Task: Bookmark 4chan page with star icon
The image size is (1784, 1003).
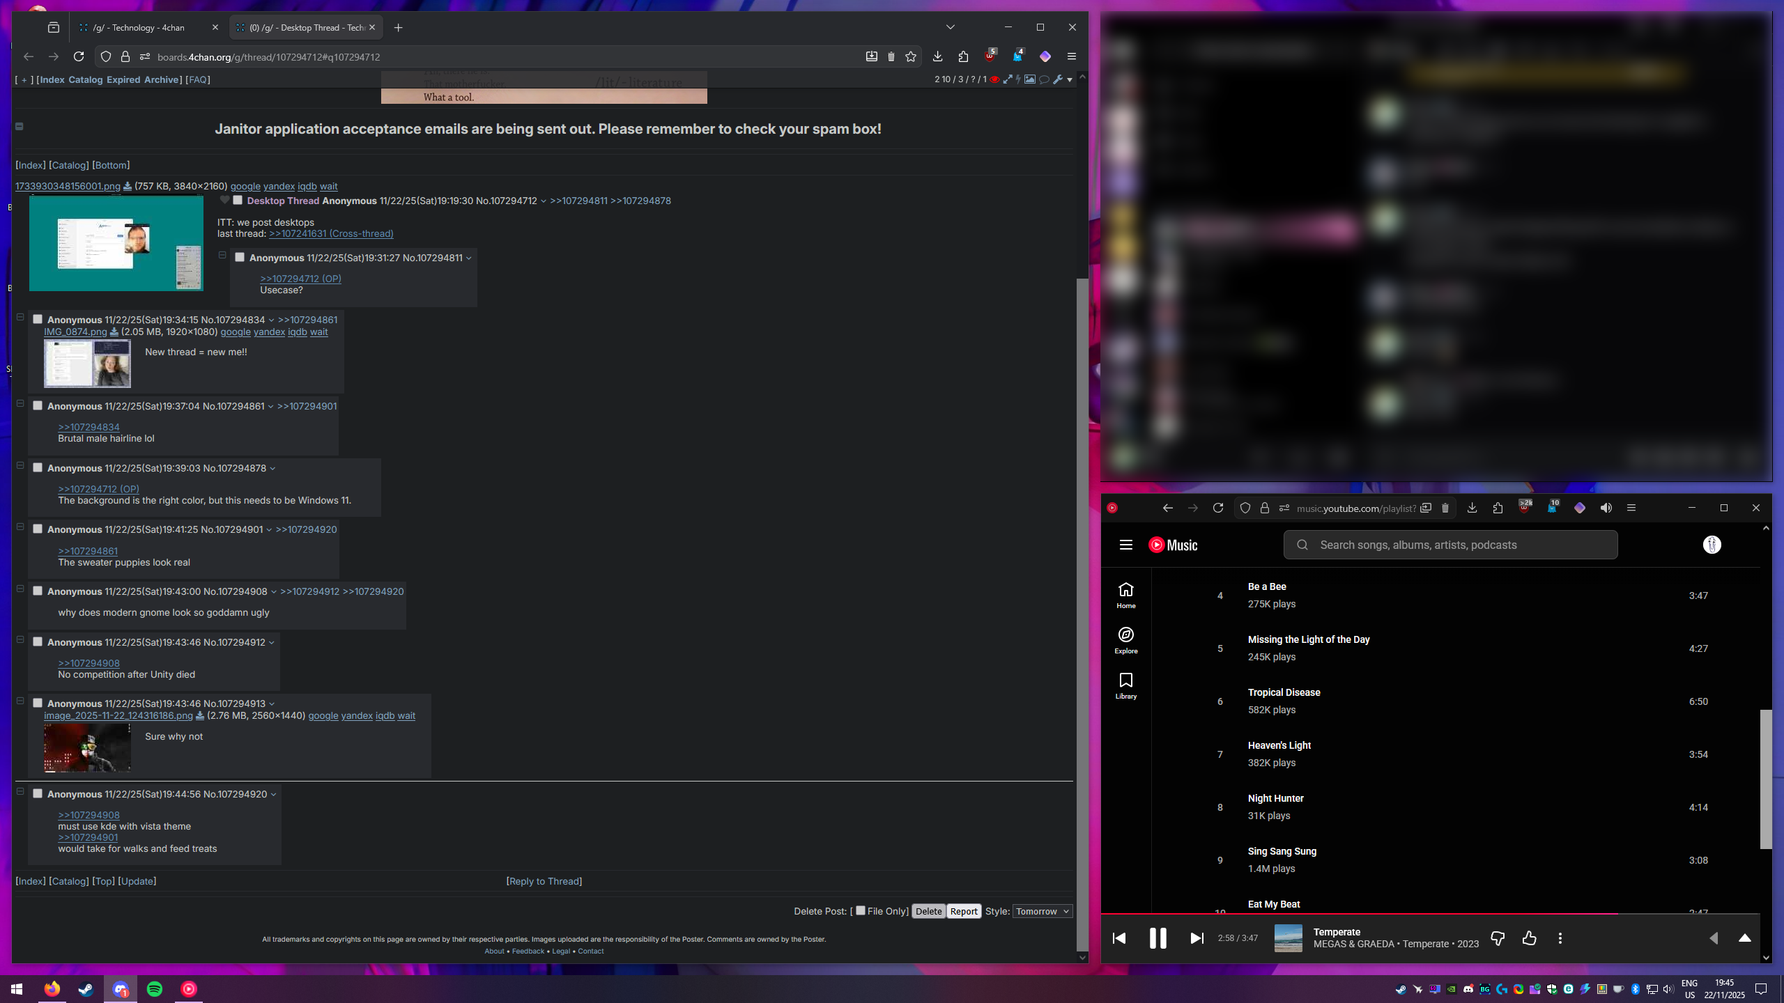Action: click(x=911, y=56)
